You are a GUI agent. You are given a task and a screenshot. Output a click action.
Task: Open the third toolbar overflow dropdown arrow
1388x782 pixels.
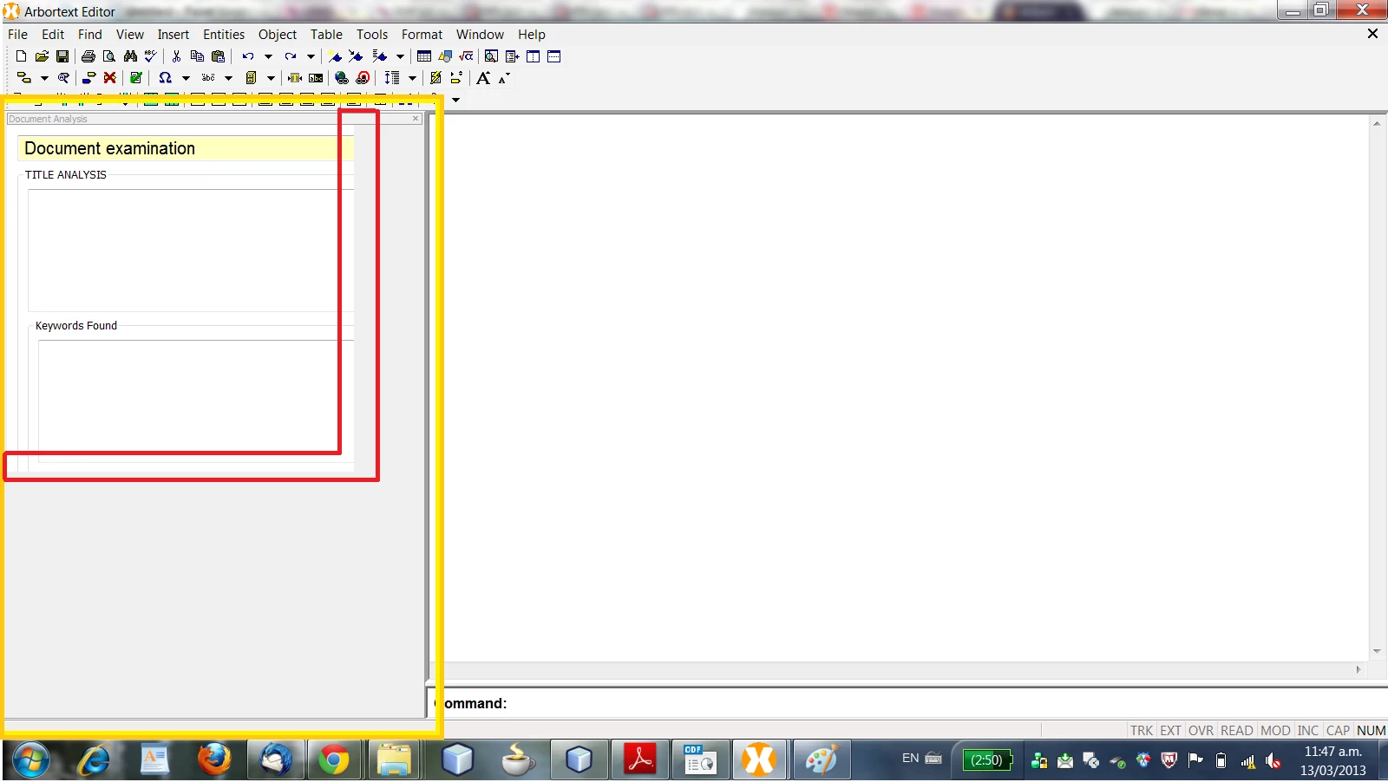pyautogui.click(x=455, y=100)
